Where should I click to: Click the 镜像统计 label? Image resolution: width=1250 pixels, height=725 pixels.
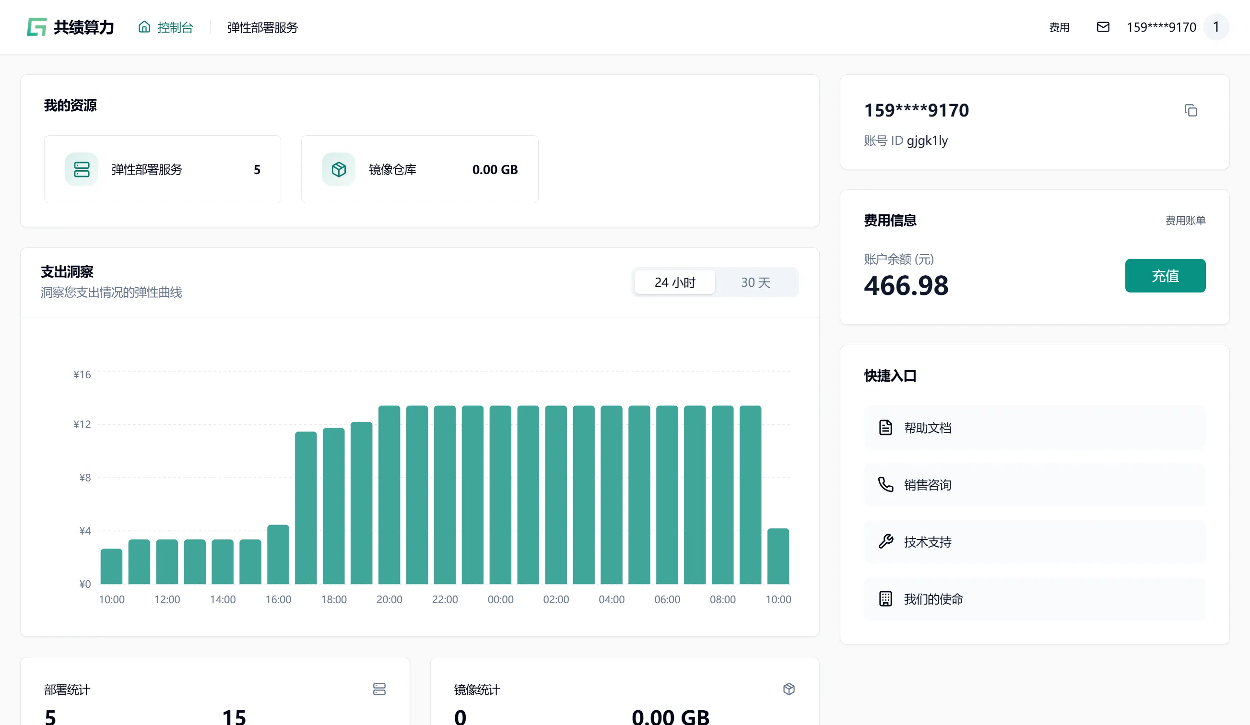click(x=477, y=690)
